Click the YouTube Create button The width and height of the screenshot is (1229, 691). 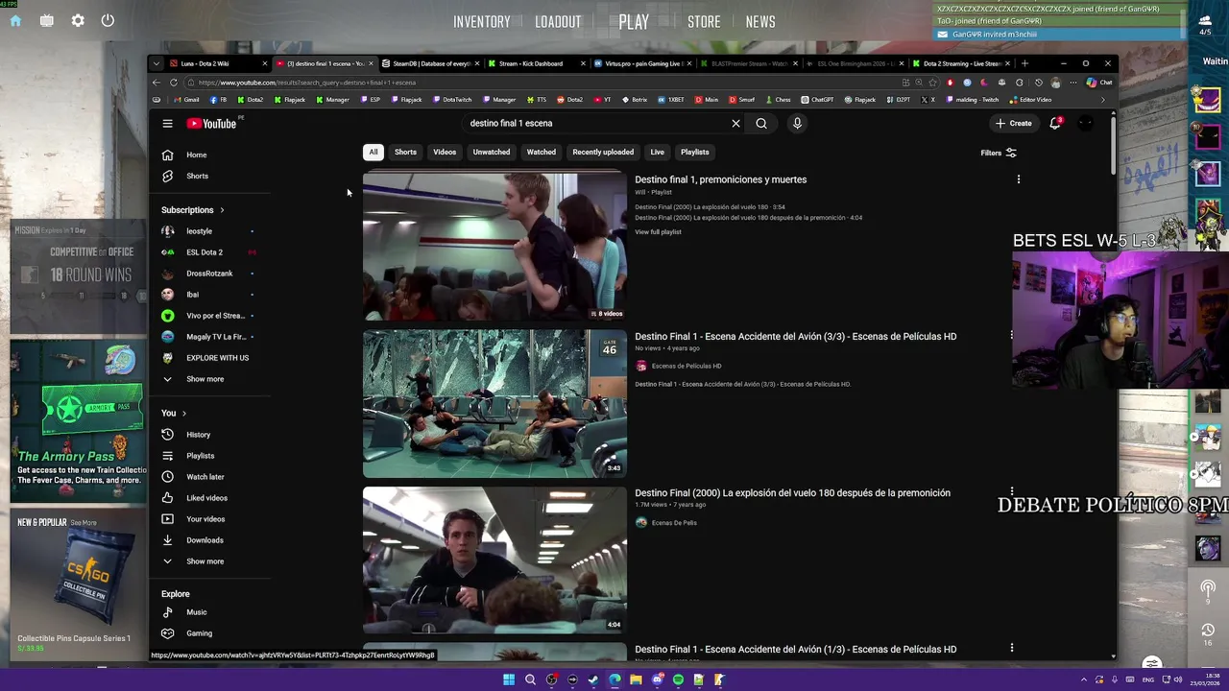click(1013, 123)
